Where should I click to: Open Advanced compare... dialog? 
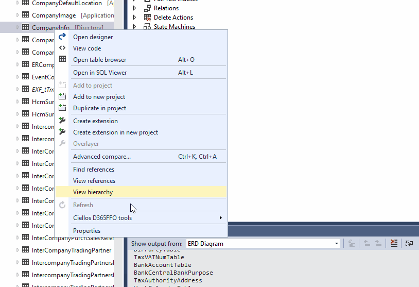[141, 157]
